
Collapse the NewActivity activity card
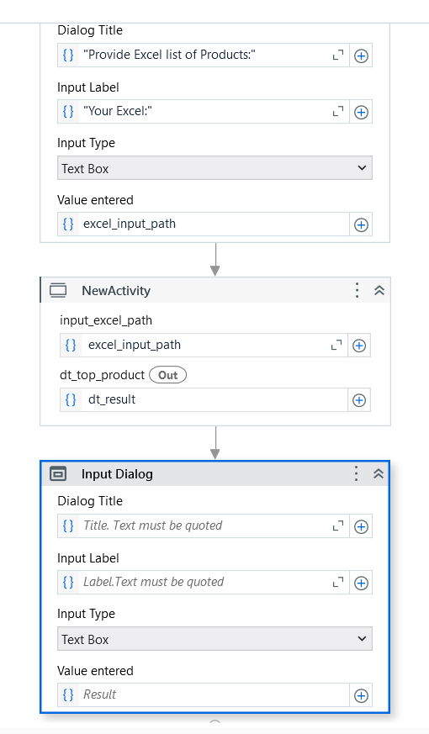pyautogui.click(x=379, y=290)
